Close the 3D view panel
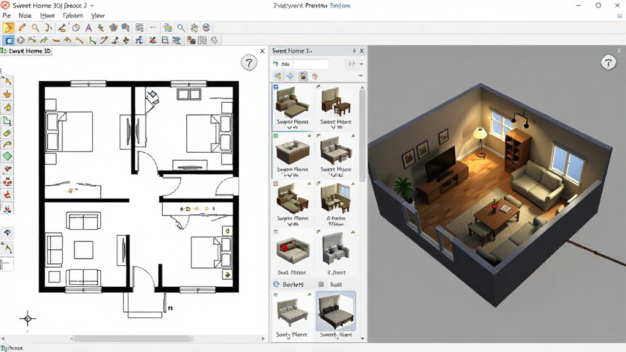This screenshot has height=352, width=626. [x=619, y=50]
